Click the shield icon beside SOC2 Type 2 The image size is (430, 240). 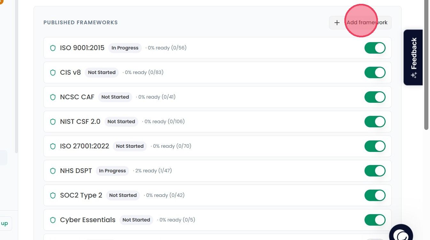point(53,195)
